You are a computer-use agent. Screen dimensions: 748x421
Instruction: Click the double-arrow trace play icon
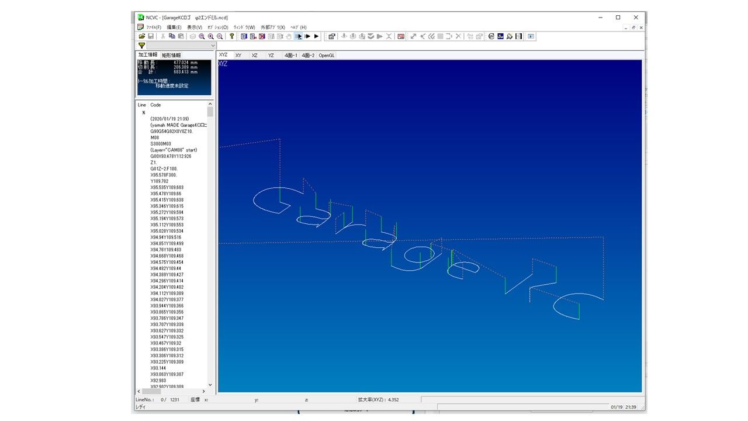[x=307, y=36]
